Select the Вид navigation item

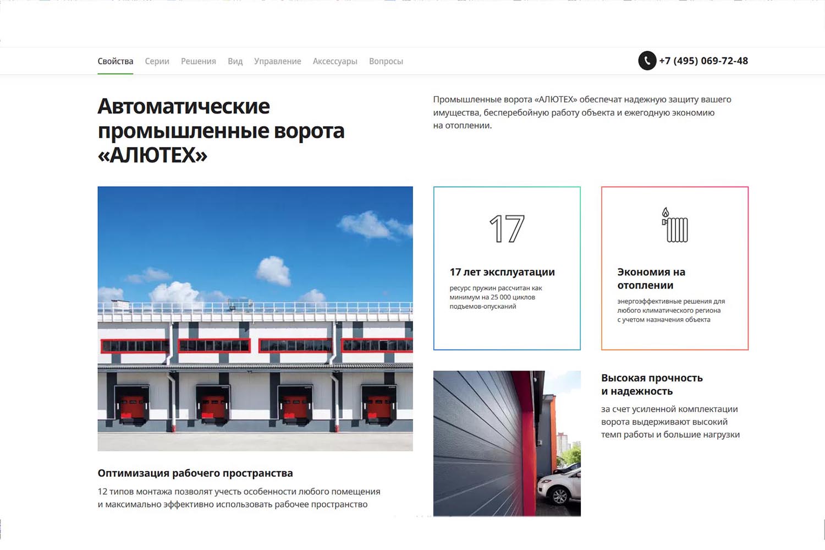(x=235, y=61)
